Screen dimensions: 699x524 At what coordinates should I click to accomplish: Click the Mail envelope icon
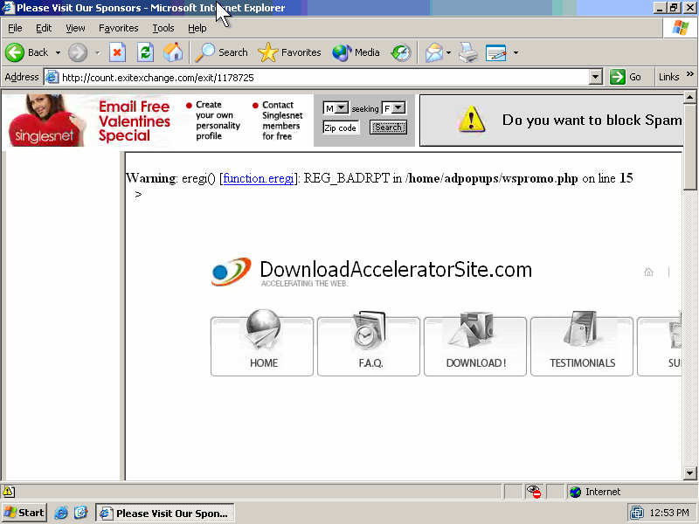click(433, 52)
